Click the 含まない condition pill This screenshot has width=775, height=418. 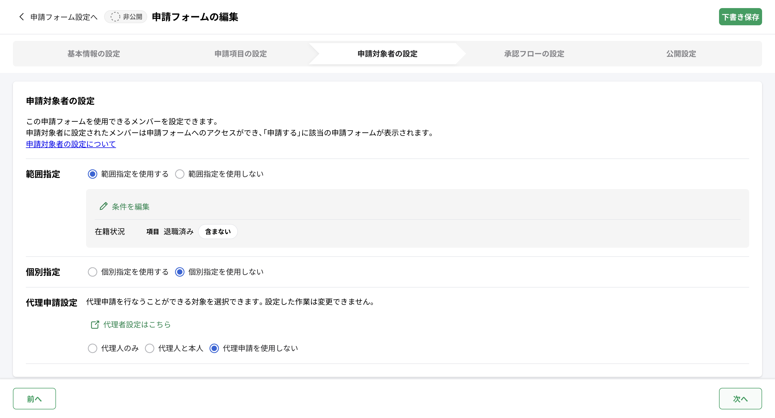[218, 232]
